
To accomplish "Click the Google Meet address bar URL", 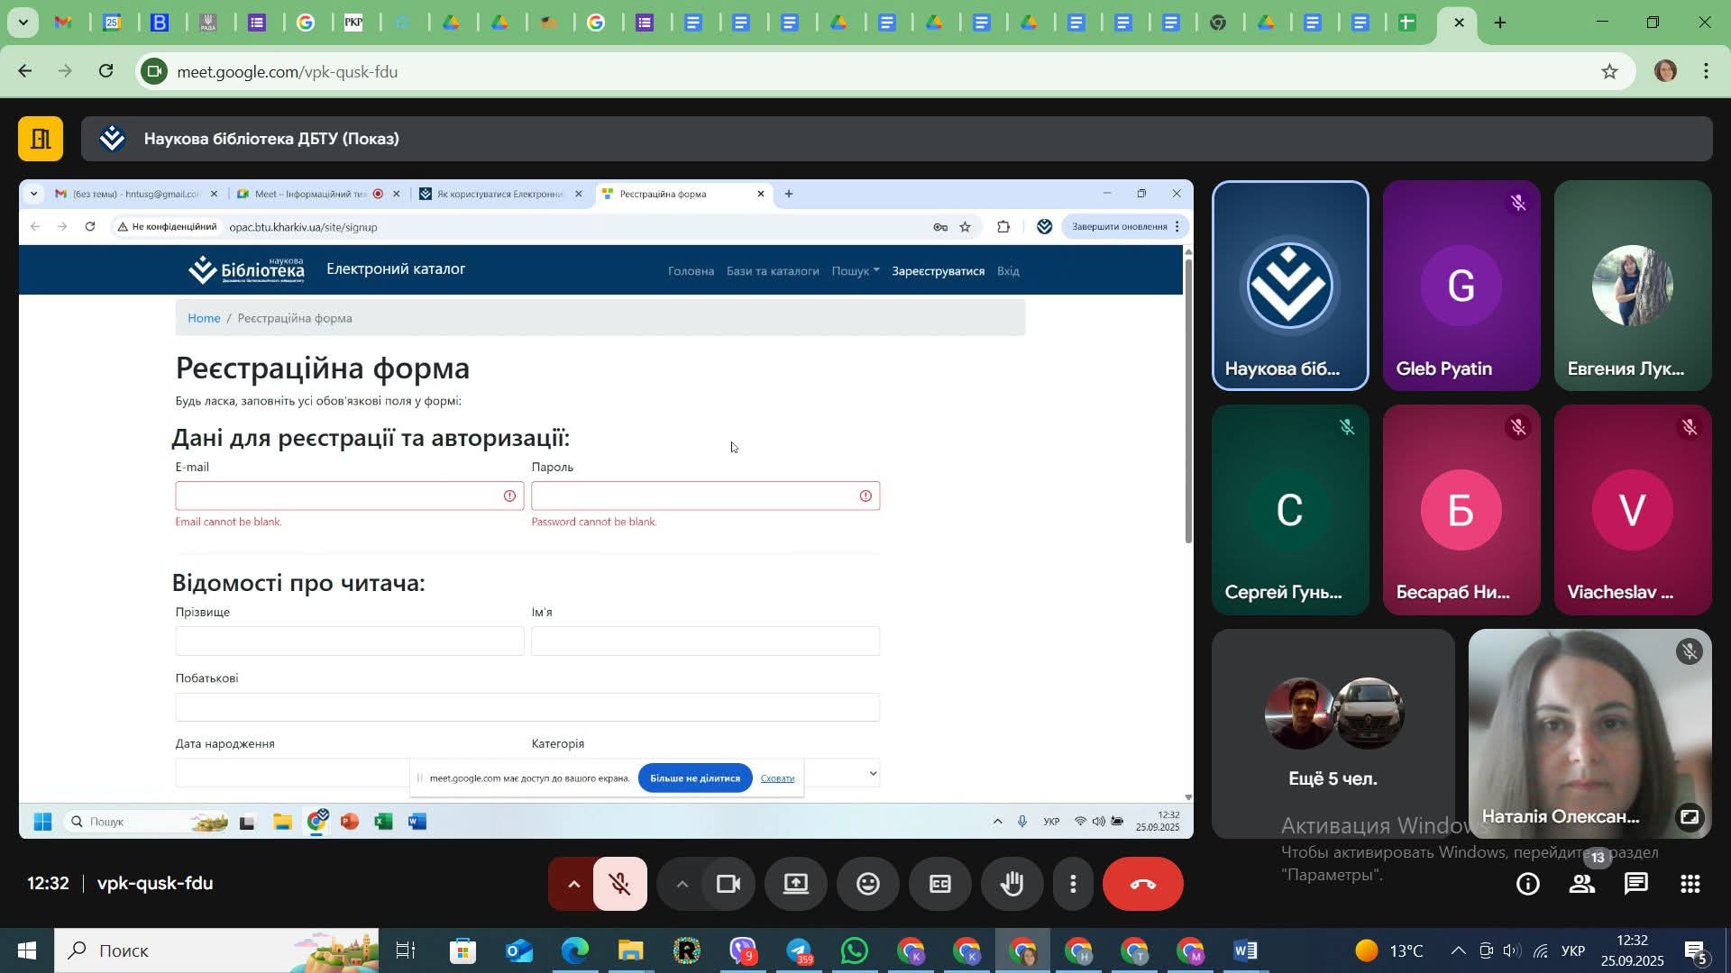I will pyautogui.click(x=287, y=72).
